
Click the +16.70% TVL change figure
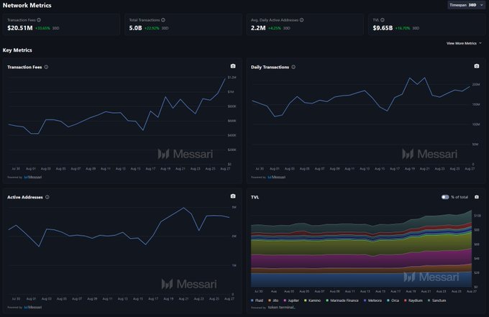(x=403, y=28)
